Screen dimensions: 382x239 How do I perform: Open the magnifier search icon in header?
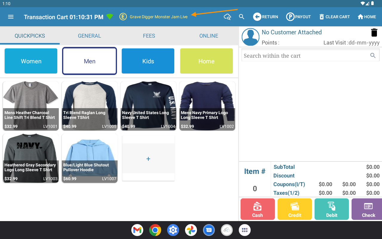[242, 17]
